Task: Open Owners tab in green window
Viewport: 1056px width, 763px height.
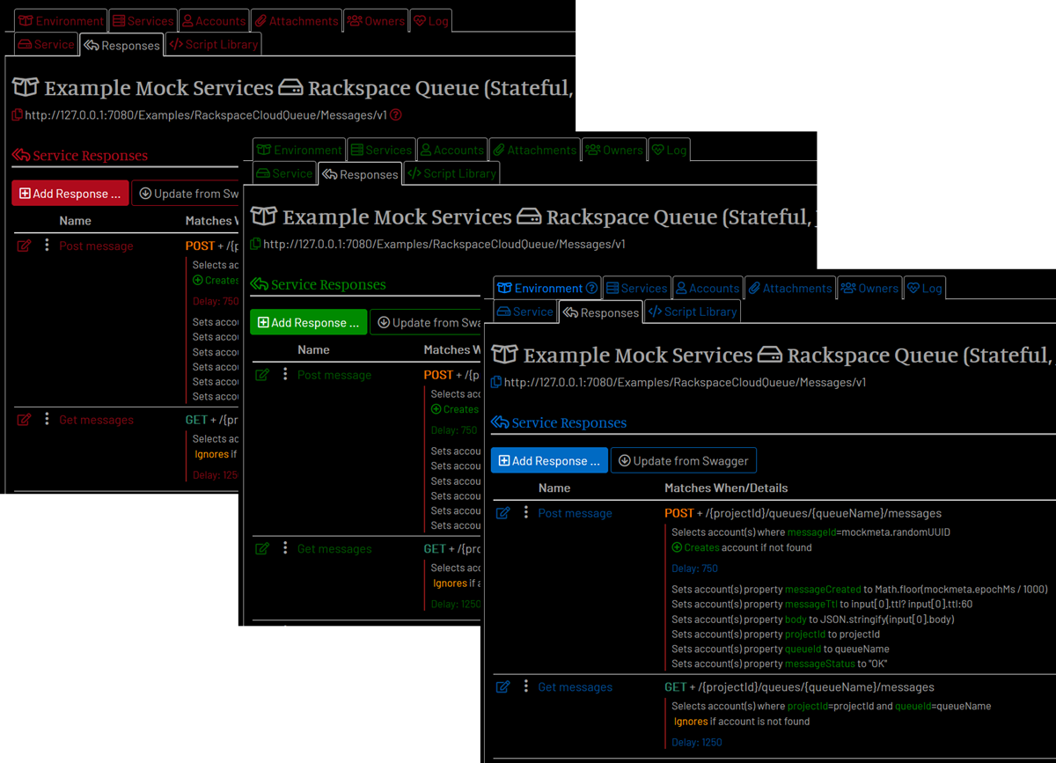Action: coord(614,150)
